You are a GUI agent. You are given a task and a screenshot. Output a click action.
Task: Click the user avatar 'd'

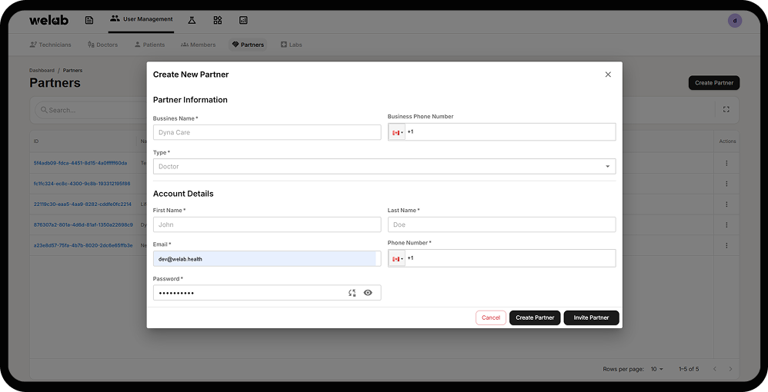coord(735,21)
